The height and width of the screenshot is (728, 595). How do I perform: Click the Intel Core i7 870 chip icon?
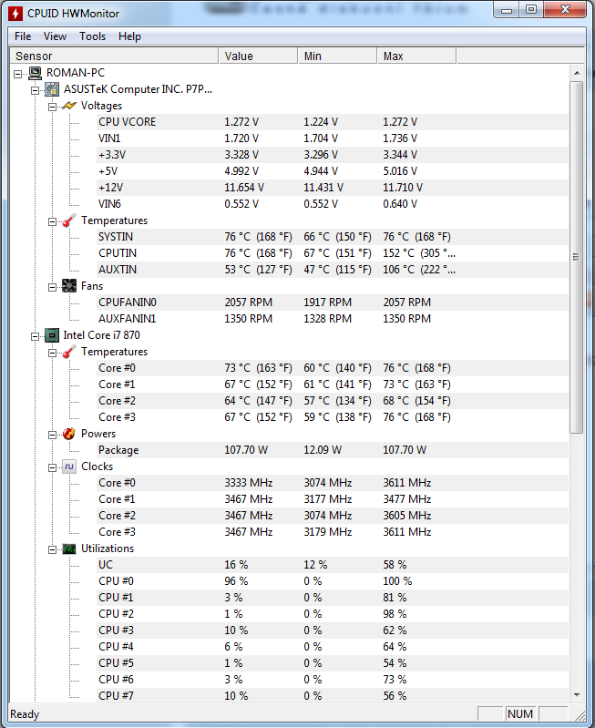pos(52,335)
